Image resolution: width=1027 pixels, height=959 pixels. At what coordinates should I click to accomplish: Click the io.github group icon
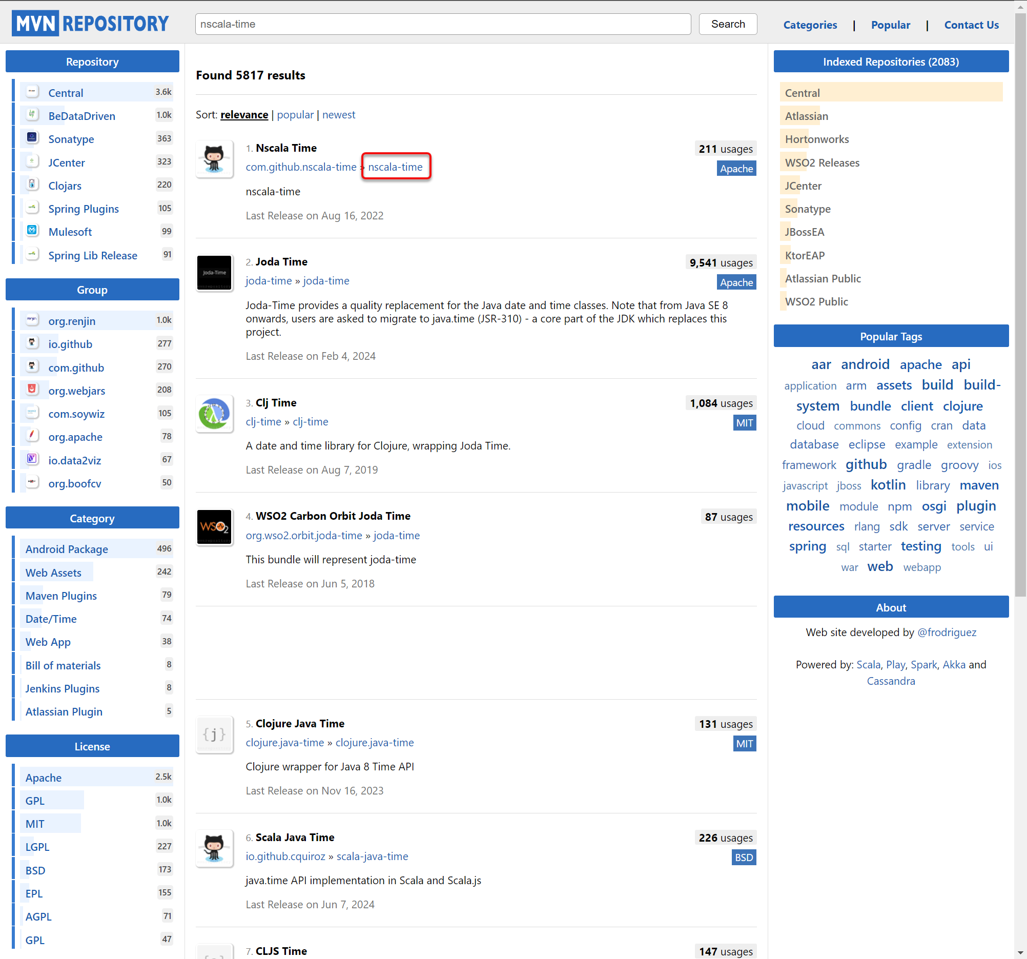click(x=32, y=343)
